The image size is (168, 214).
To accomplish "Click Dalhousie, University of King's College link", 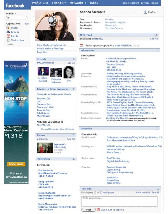I will click(x=134, y=137).
